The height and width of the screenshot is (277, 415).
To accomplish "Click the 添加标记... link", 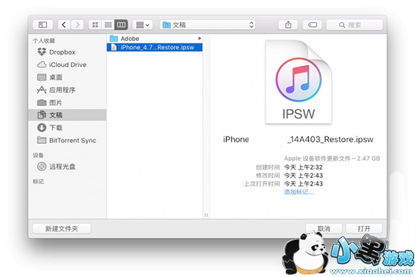I will coord(298,192).
